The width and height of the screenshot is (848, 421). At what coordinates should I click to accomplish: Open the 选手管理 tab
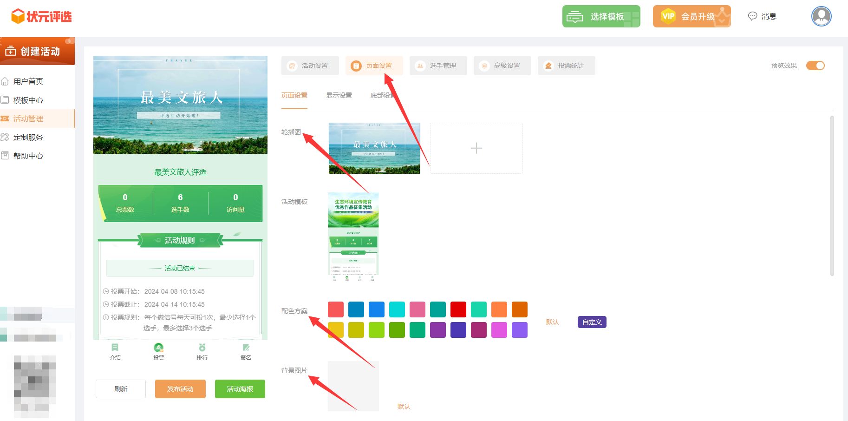438,66
